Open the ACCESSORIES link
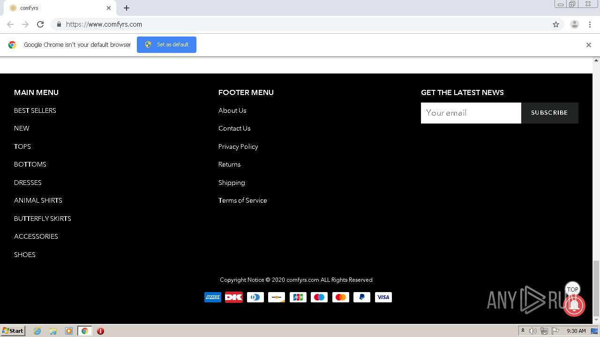 [x=36, y=236]
